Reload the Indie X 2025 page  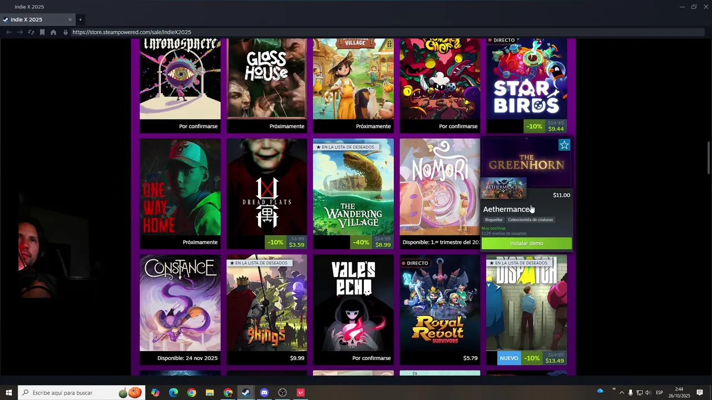tap(31, 32)
